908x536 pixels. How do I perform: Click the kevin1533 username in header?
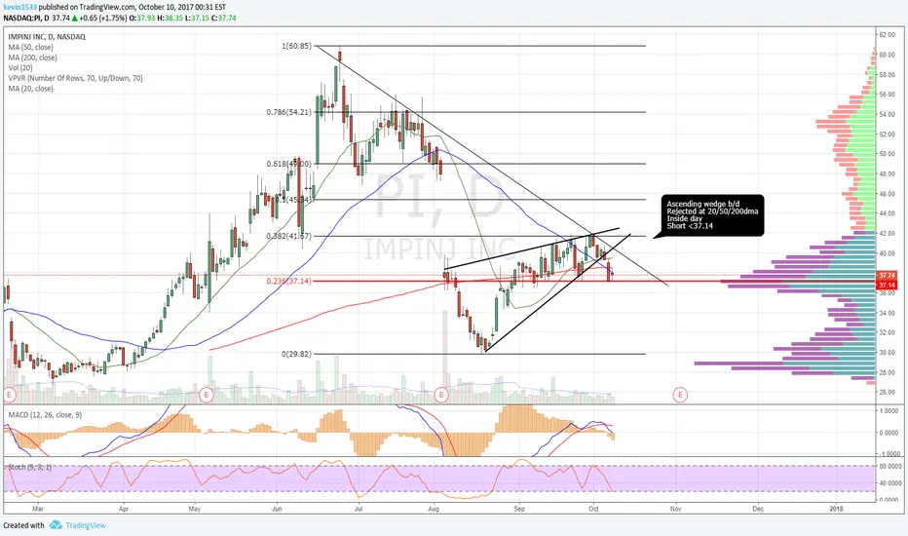(x=19, y=8)
